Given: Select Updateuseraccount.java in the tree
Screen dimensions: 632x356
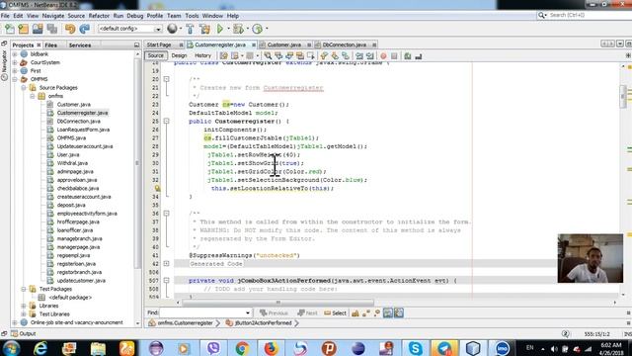Looking at the screenshot, I should (x=85, y=146).
